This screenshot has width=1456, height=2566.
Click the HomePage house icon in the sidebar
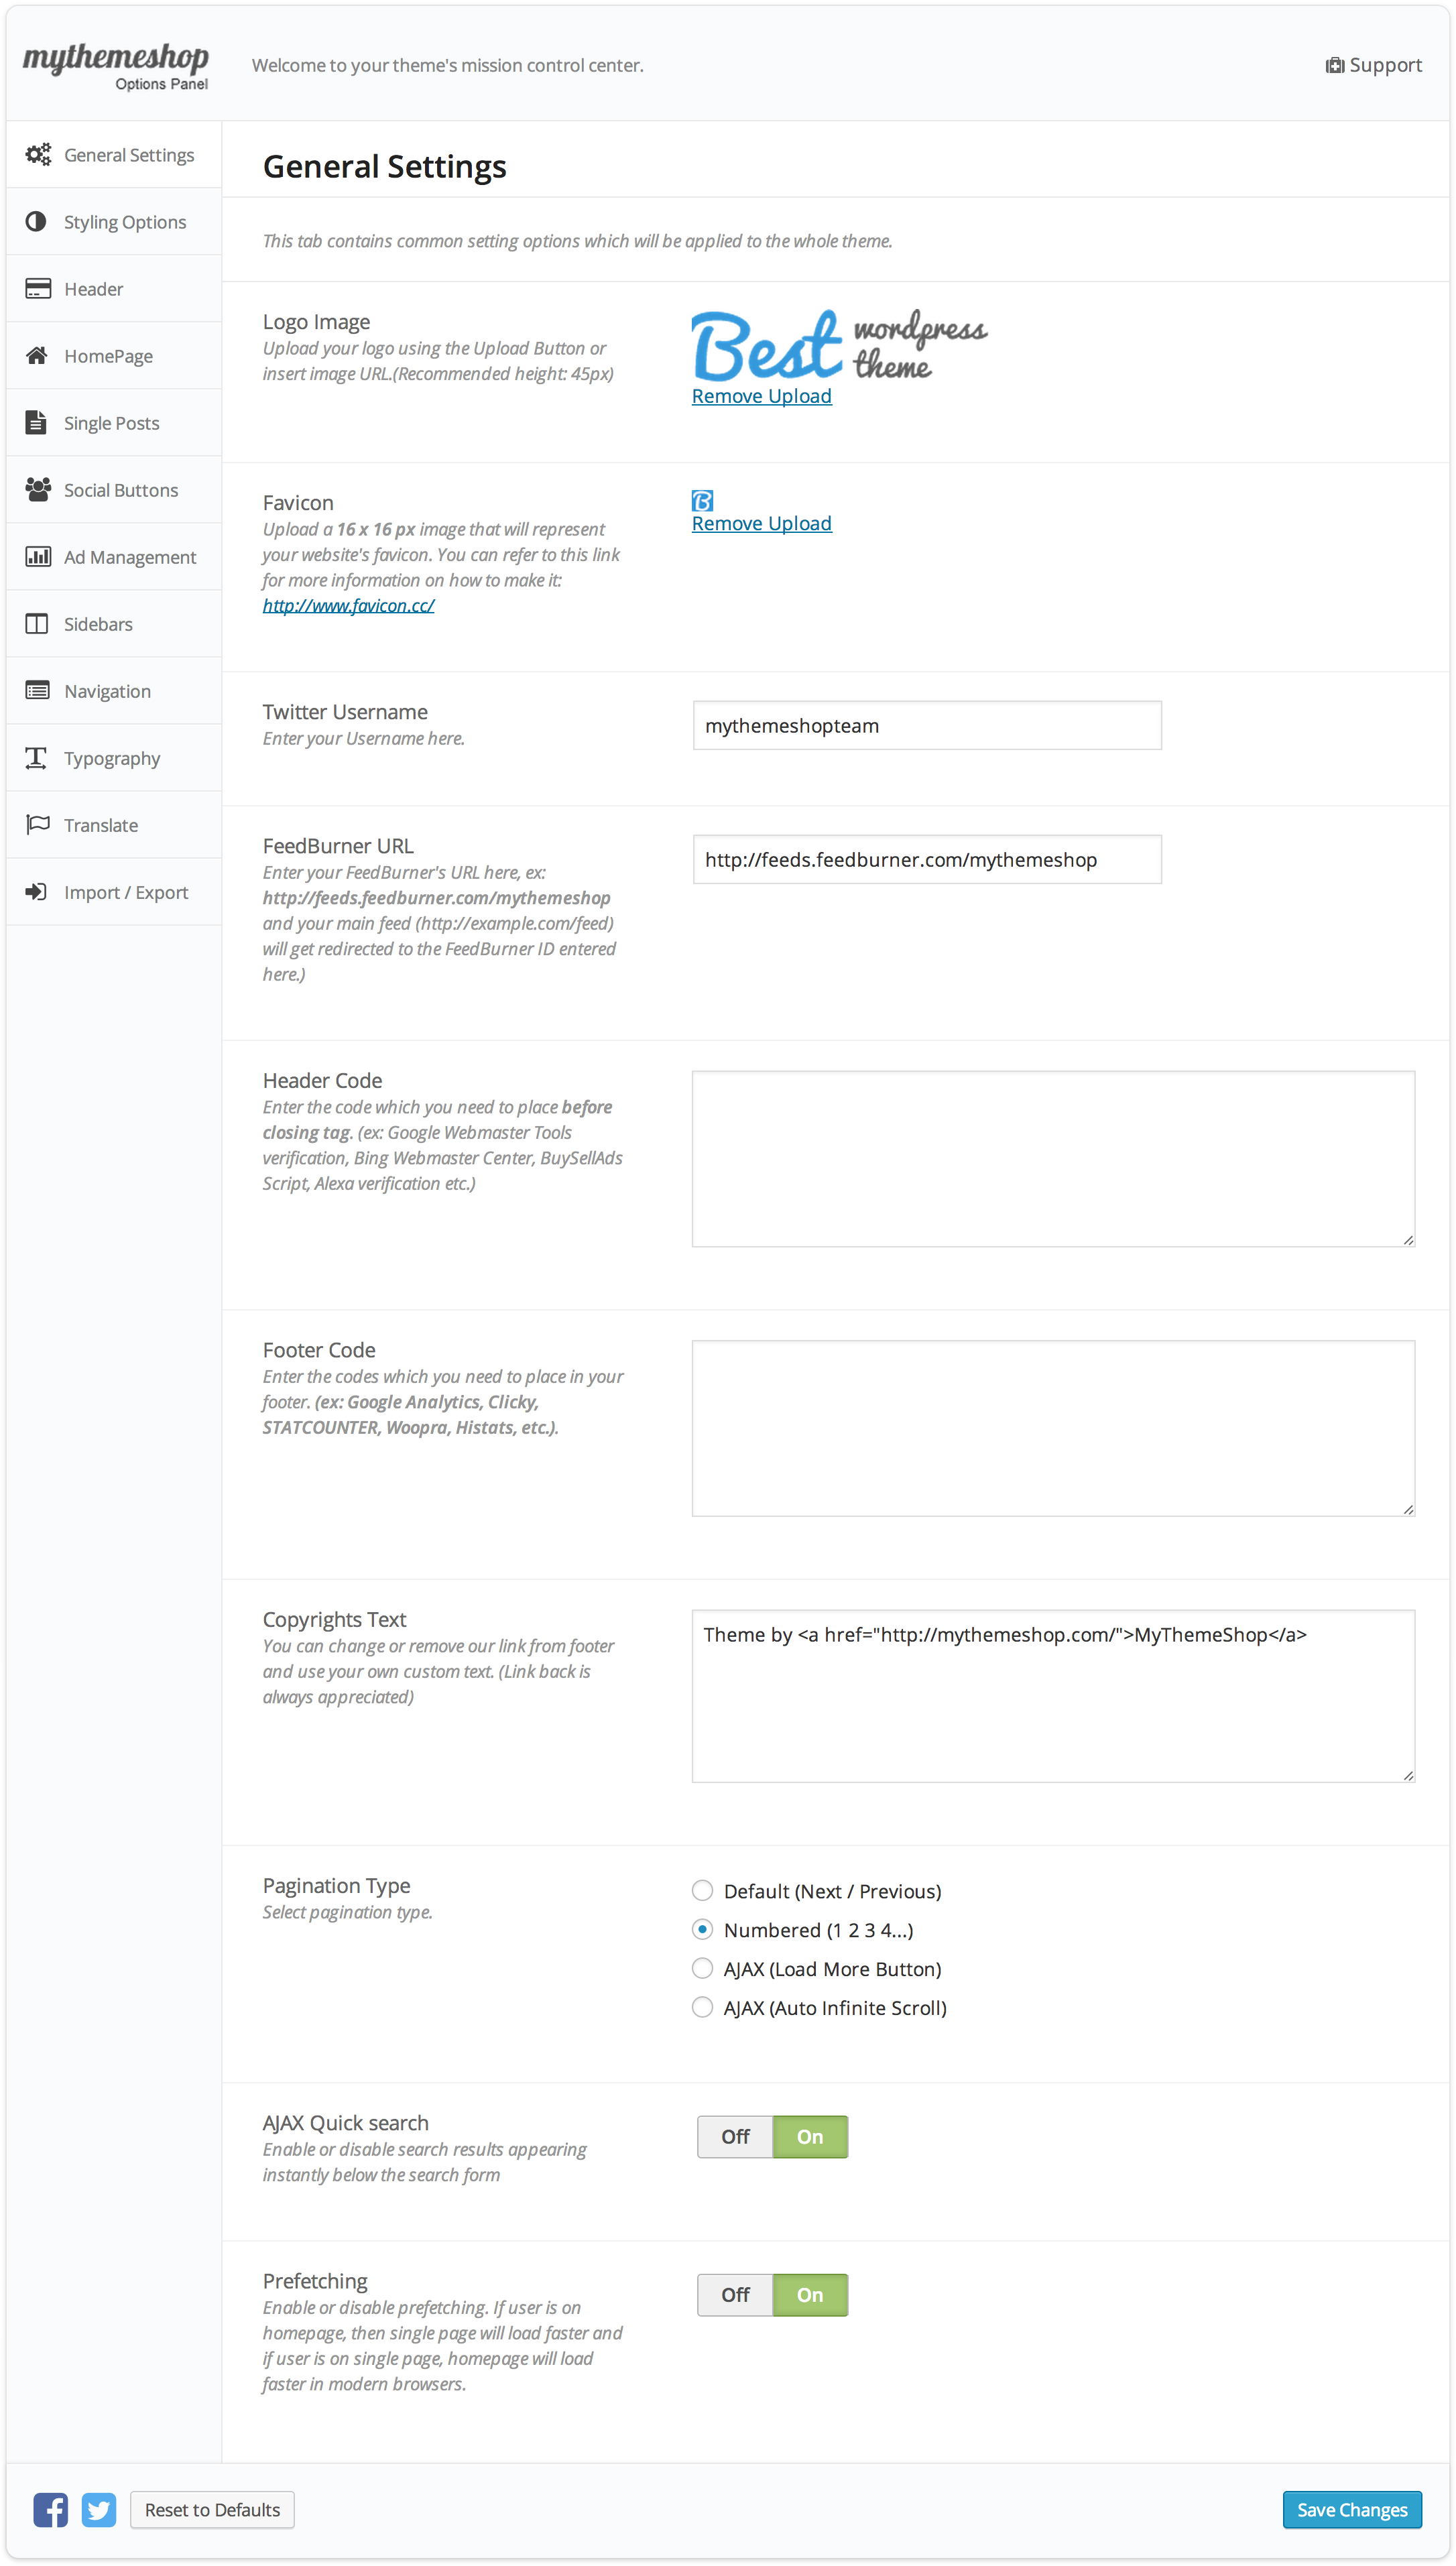pyautogui.click(x=37, y=355)
